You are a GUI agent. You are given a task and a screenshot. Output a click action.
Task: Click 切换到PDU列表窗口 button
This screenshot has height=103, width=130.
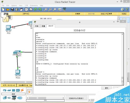[76, 98]
